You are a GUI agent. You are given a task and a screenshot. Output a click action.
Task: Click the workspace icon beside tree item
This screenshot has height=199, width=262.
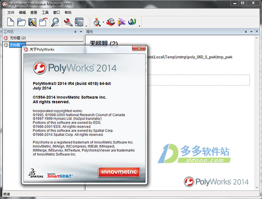pyautogui.click(x=6, y=45)
